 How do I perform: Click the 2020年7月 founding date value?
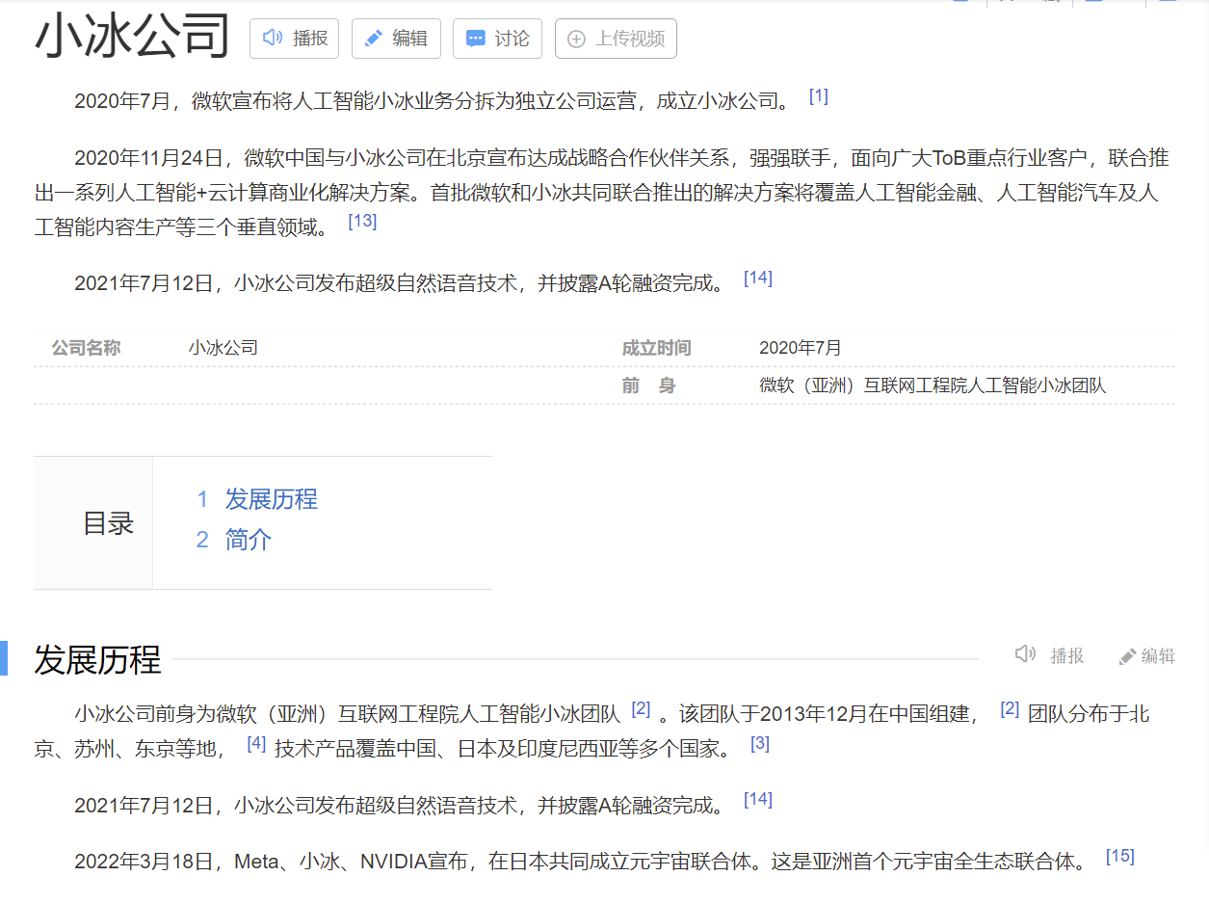[x=801, y=348]
